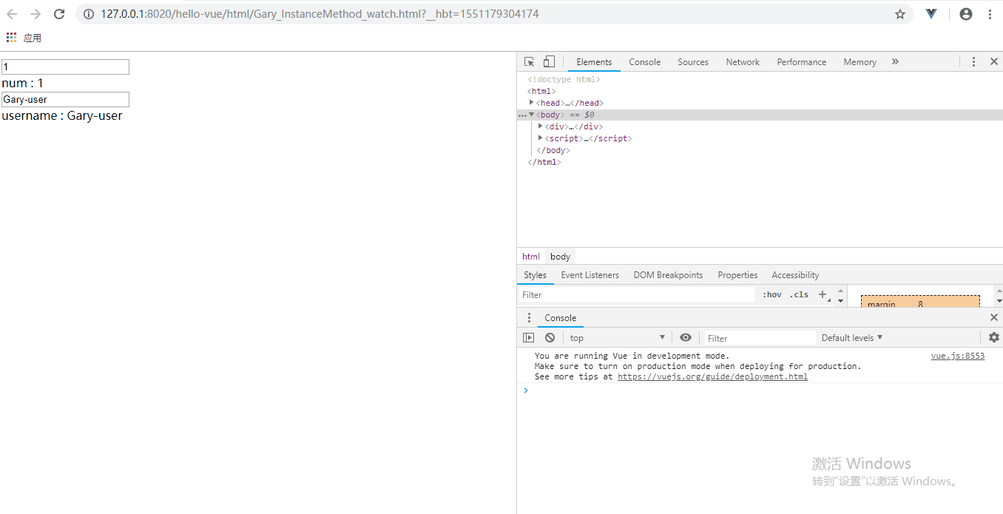This screenshot has height=514, width=1003.
Task: Open the Chrome three-dot menu
Action: (x=990, y=14)
